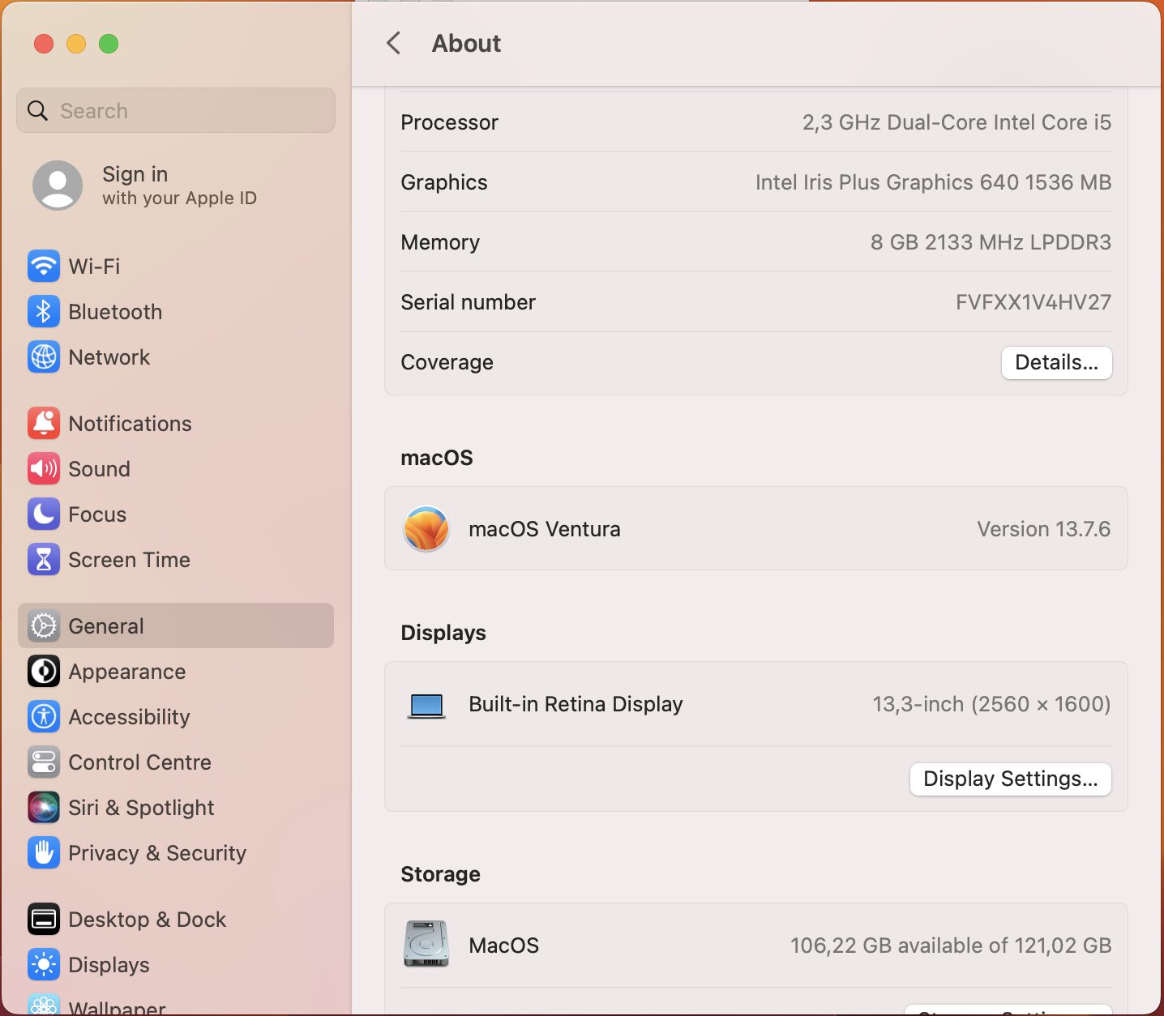
Task: Open Screen Time via the hourglass icon
Action: (44, 559)
